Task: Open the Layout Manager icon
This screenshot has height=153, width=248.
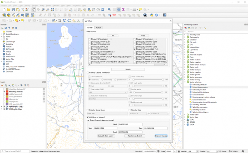Action: coord(23,10)
